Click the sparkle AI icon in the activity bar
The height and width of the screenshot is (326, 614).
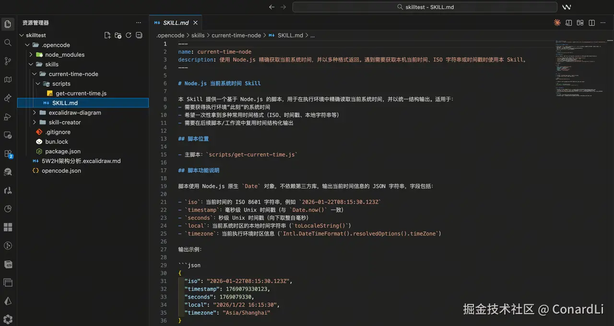[8, 98]
